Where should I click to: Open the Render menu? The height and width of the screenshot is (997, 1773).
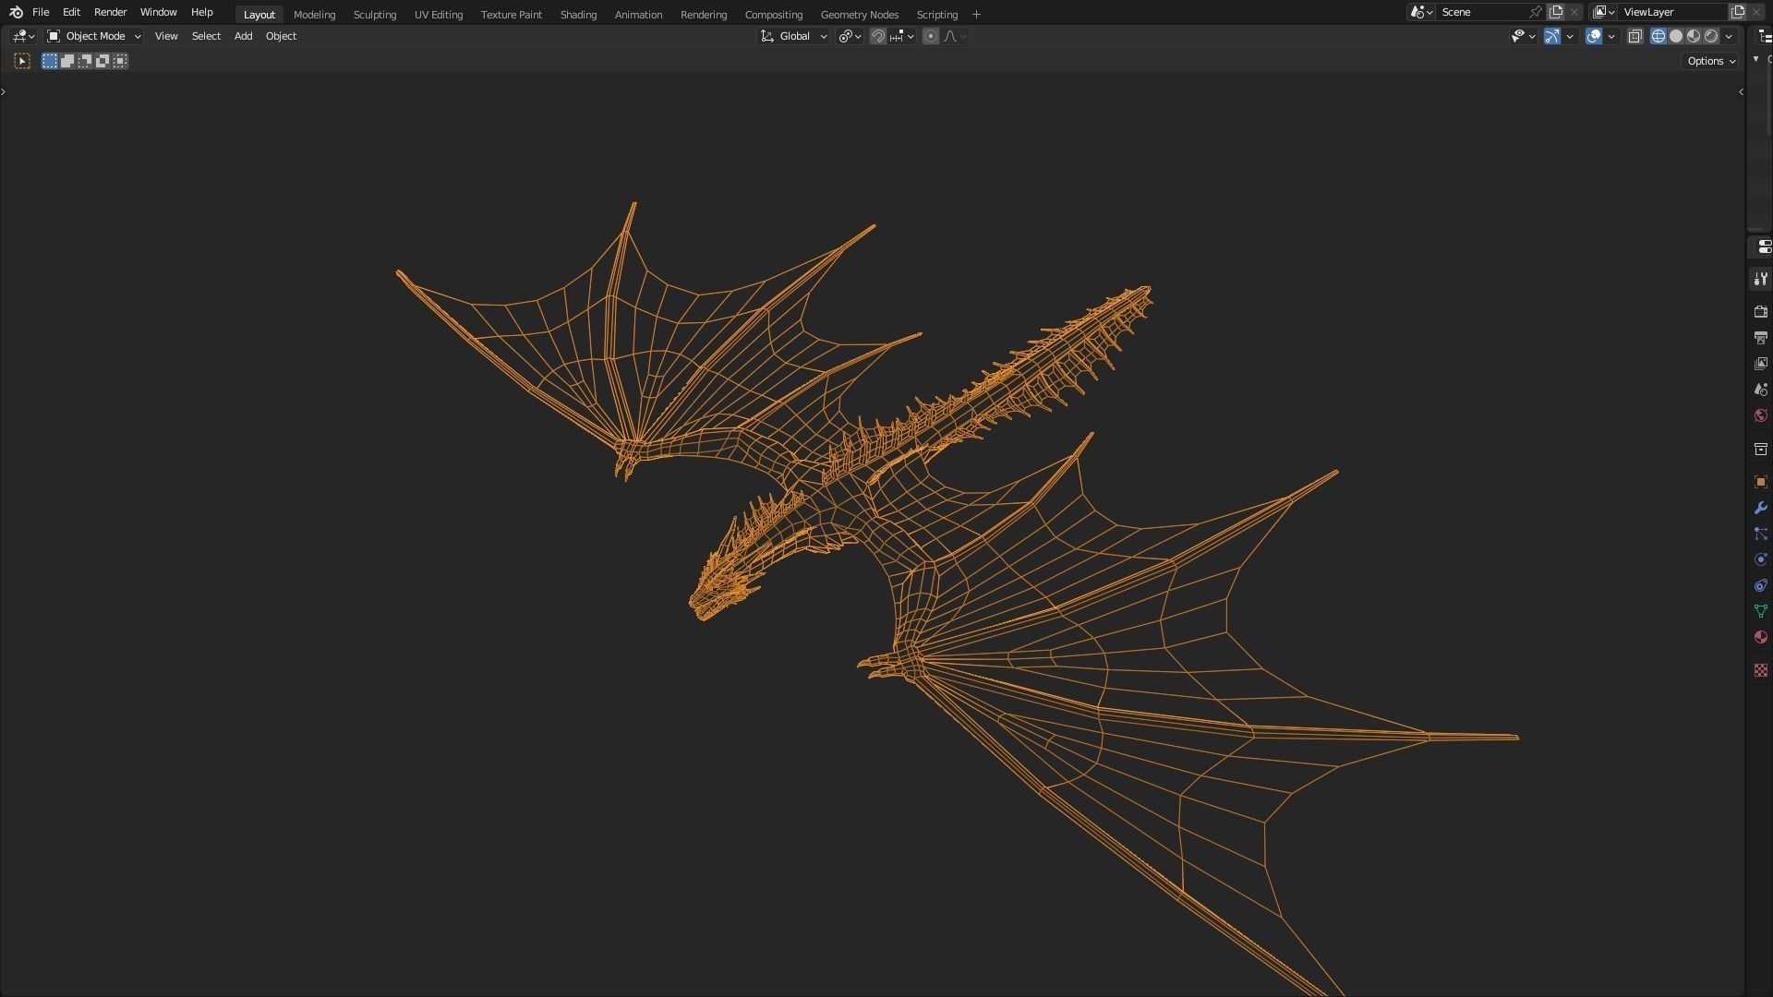[110, 12]
